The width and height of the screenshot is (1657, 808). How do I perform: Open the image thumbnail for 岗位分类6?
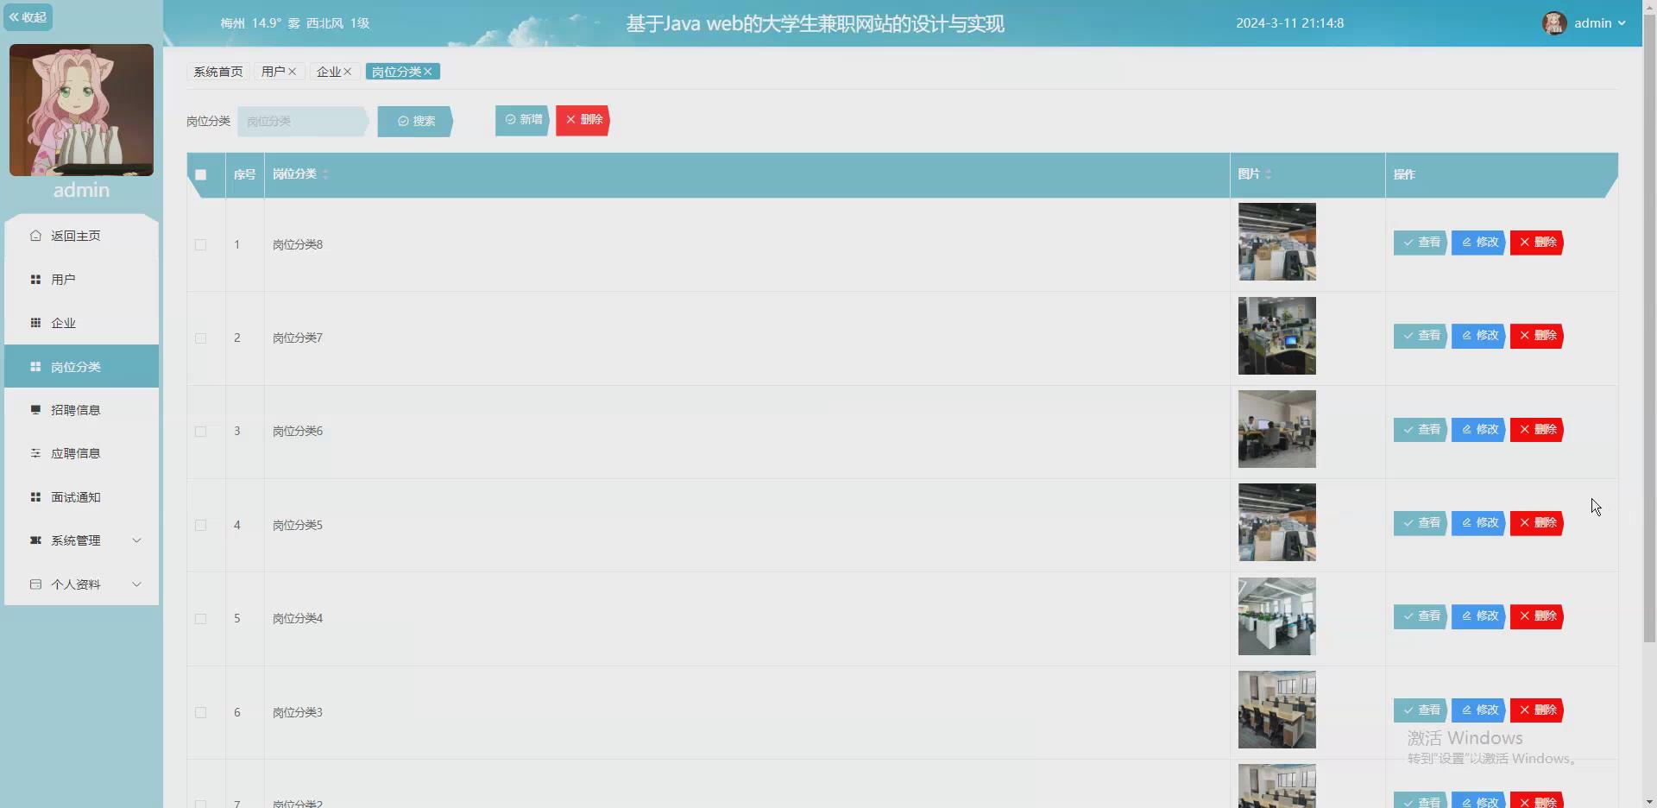pos(1277,429)
